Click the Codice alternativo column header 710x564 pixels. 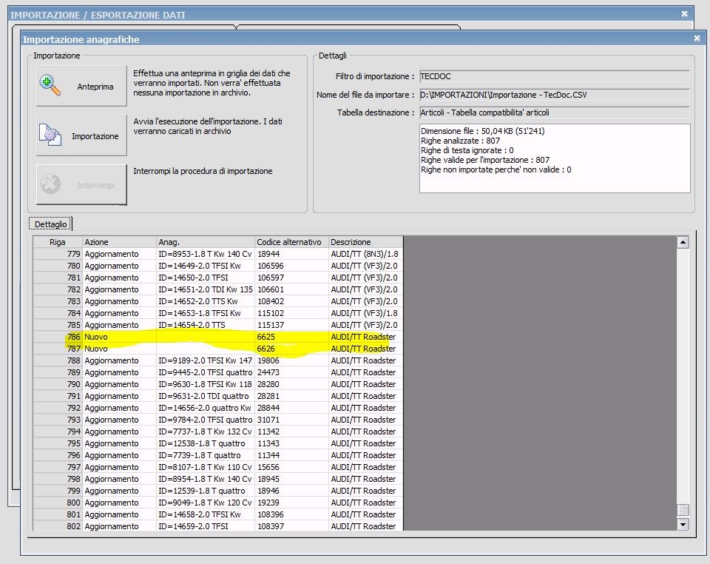coord(291,242)
